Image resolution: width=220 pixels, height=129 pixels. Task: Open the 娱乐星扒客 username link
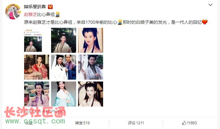coord(35,7)
